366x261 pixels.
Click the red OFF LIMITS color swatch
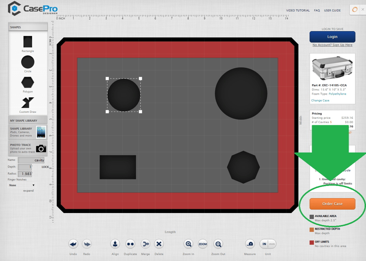click(x=311, y=242)
